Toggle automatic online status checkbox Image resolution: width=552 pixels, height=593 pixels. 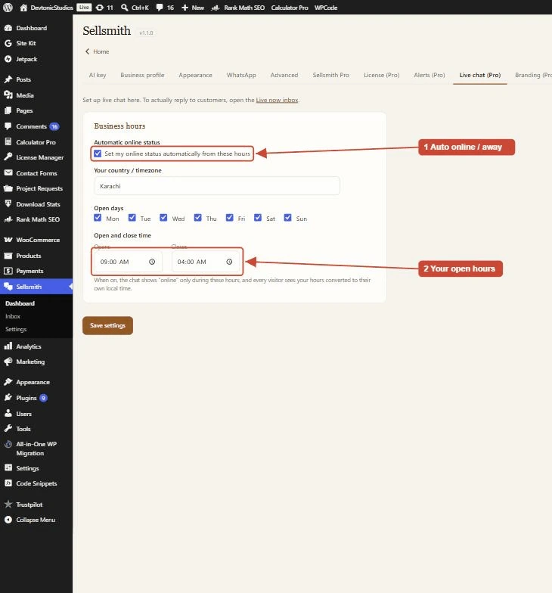(x=98, y=154)
